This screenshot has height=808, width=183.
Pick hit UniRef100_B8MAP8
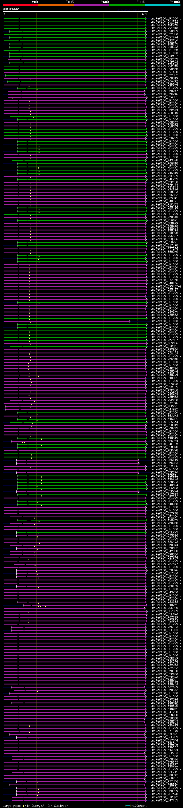click(164, 226)
